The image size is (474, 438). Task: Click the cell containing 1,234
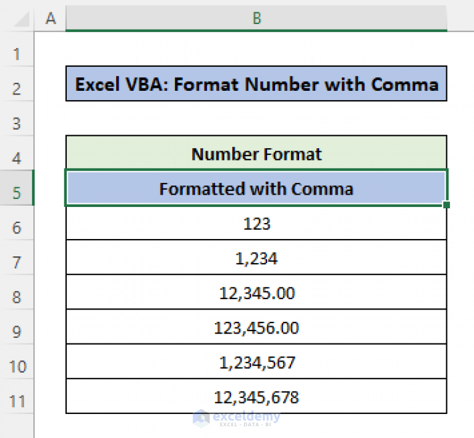256,258
